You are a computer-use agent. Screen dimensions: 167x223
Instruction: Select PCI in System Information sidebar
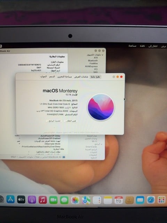point(96,69)
